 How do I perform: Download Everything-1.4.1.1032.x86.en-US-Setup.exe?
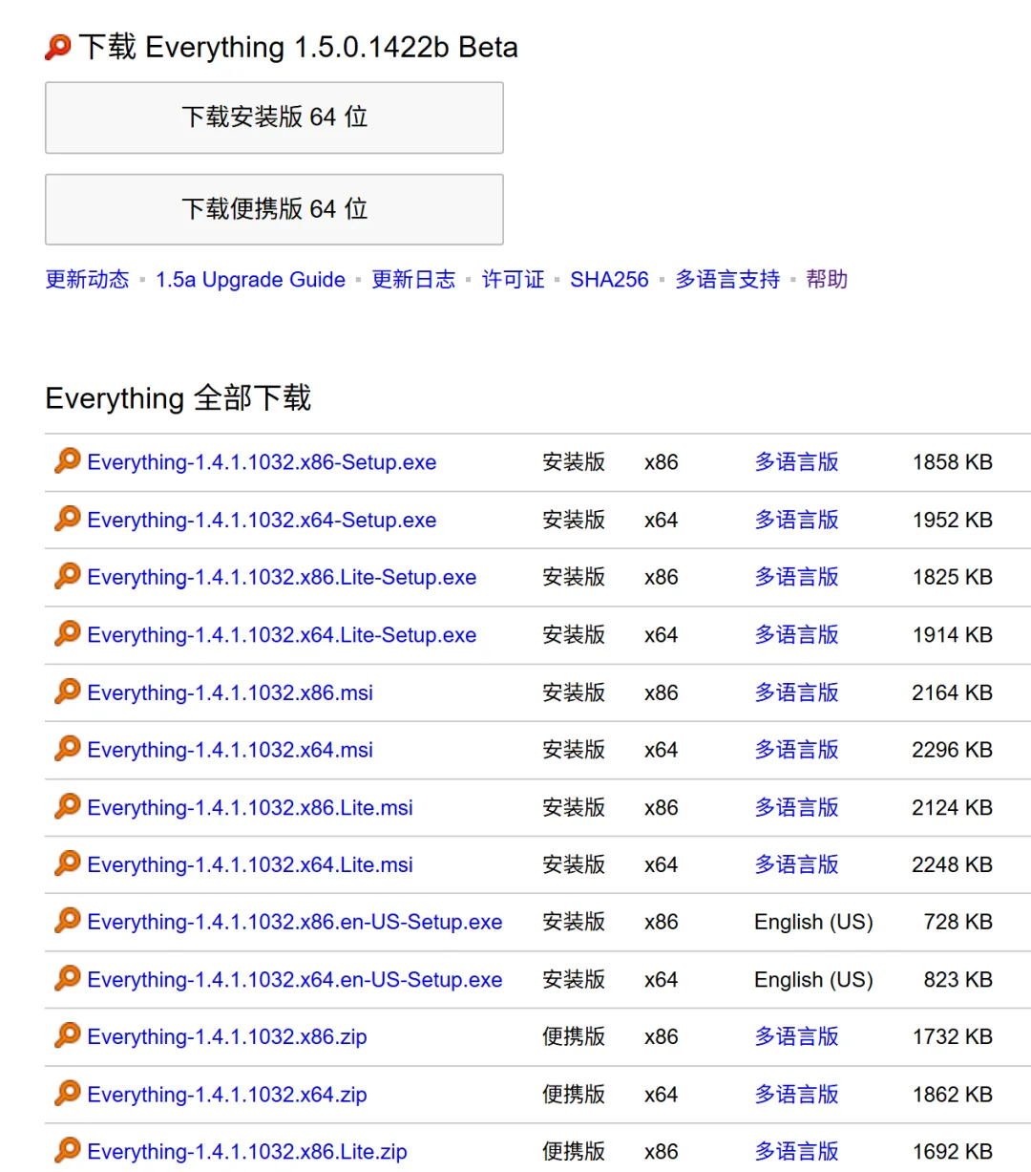295,923
